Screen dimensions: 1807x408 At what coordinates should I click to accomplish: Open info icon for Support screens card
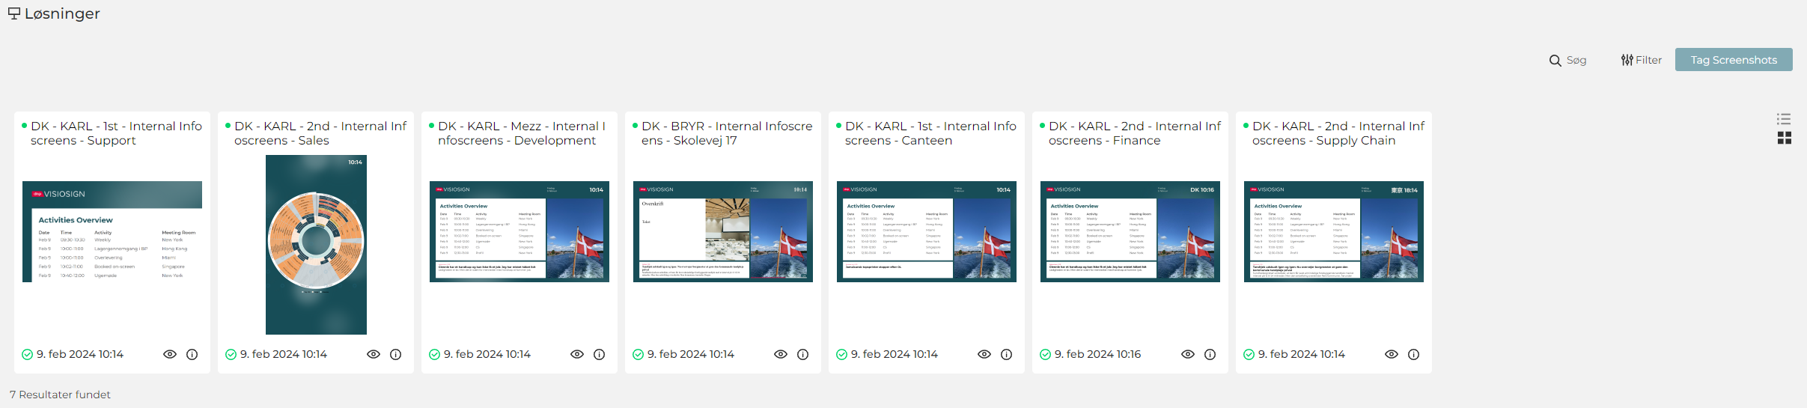[192, 354]
